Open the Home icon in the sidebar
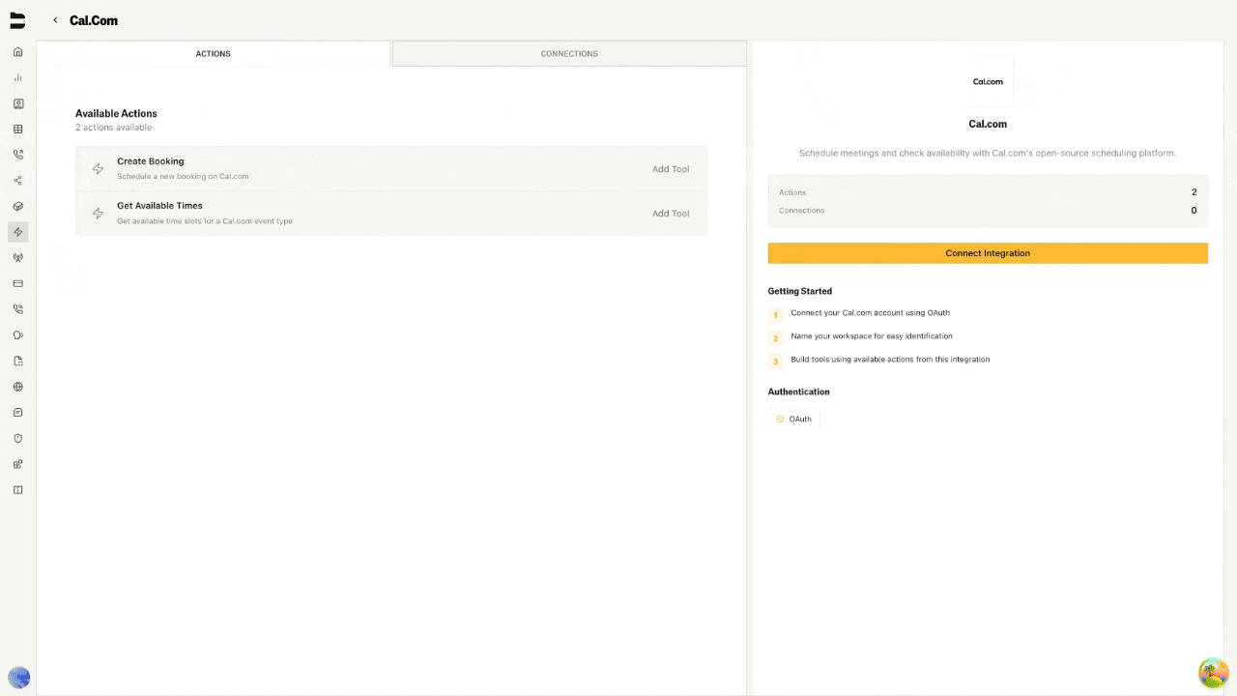Screen dimensions: 1237x696 coord(17,52)
